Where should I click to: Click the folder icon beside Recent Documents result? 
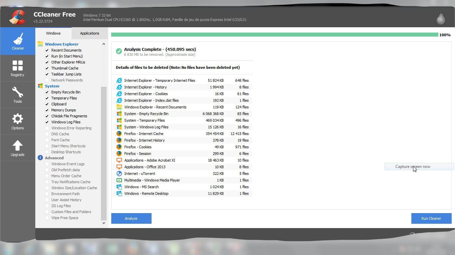pyautogui.click(x=119, y=107)
